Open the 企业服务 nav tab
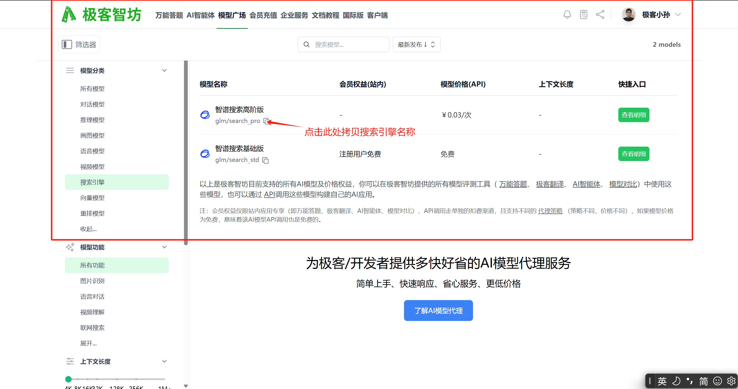 coord(294,15)
